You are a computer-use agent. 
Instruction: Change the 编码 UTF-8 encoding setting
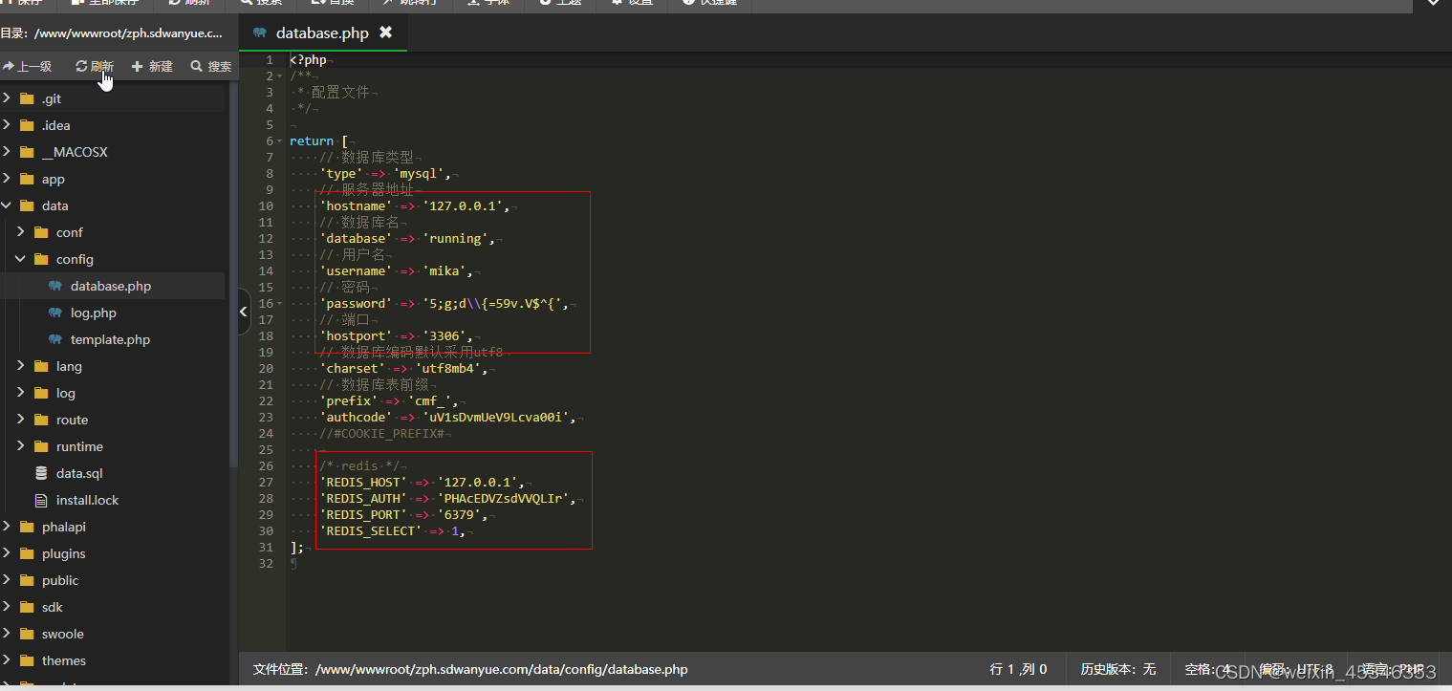pyautogui.click(x=1296, y=669)
